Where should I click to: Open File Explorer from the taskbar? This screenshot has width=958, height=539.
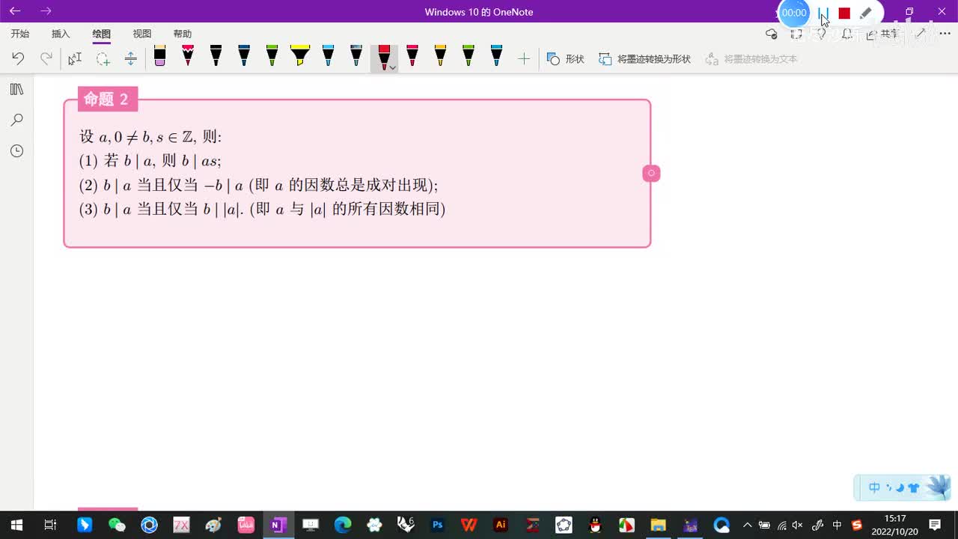(658, 525)
